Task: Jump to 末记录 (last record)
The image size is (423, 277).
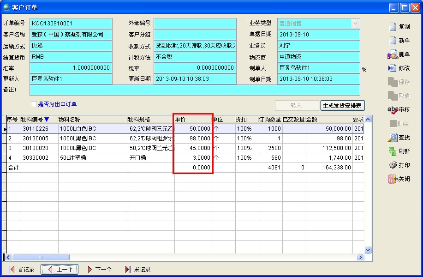Action: 138,270
